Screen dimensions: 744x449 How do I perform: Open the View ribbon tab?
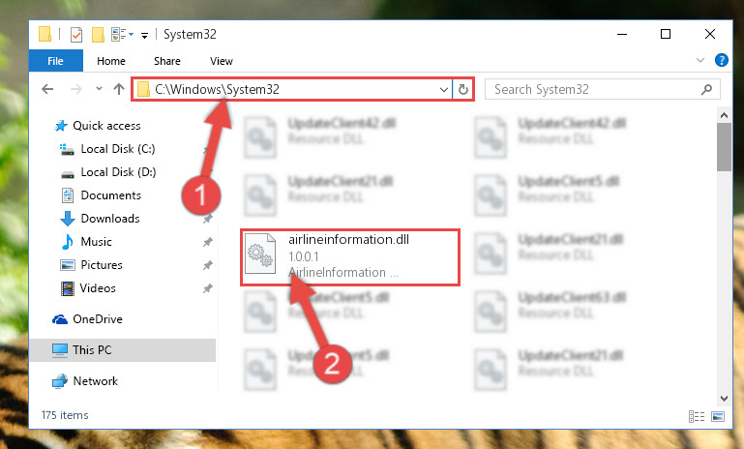(x=222, y=61)
